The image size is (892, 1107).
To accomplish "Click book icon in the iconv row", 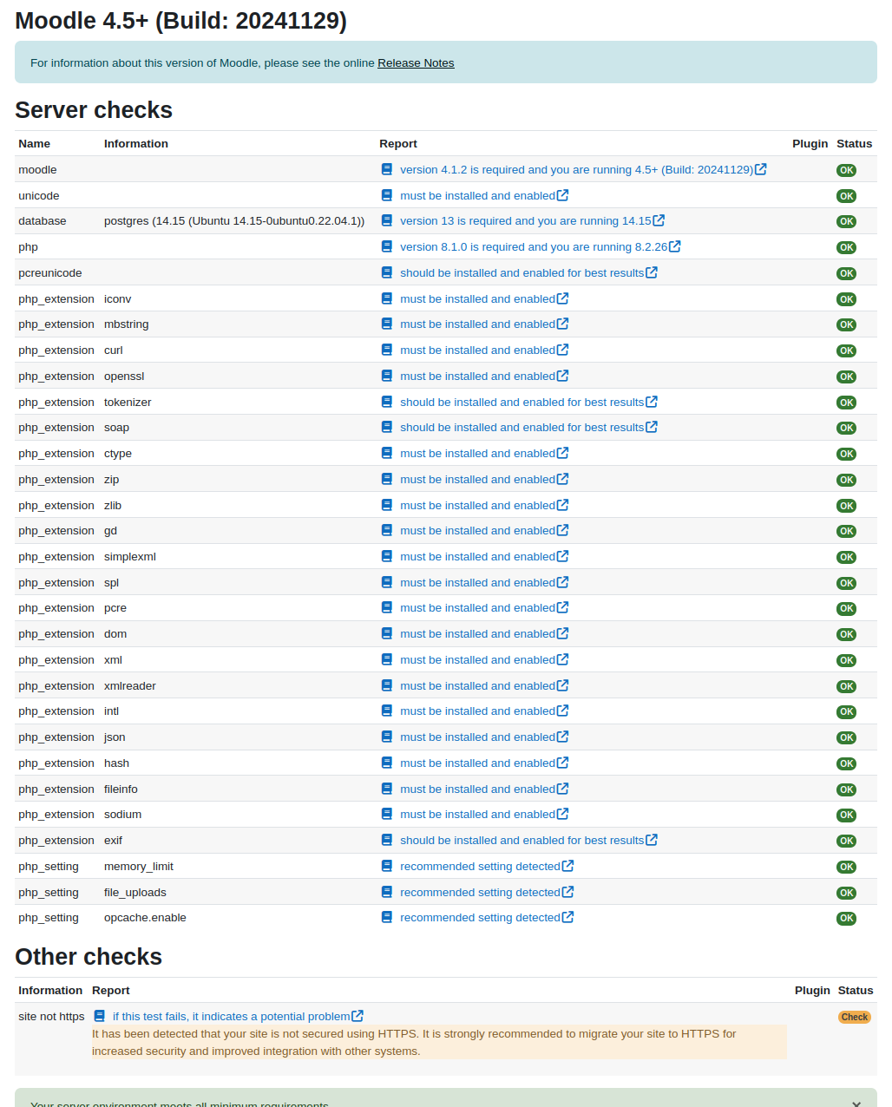I will pyautogui.click(x=387, y=299).
